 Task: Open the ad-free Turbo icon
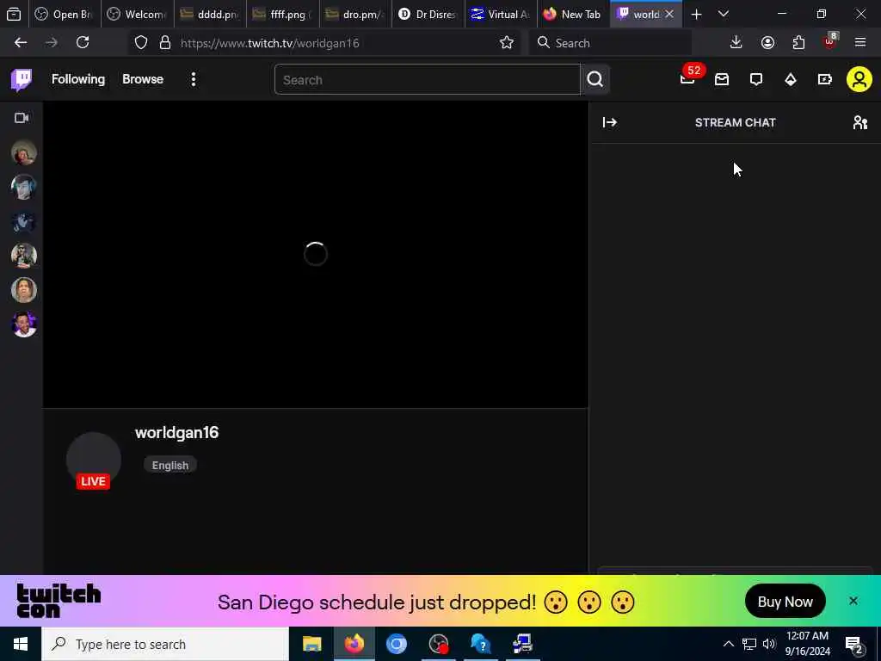[825, 79]
